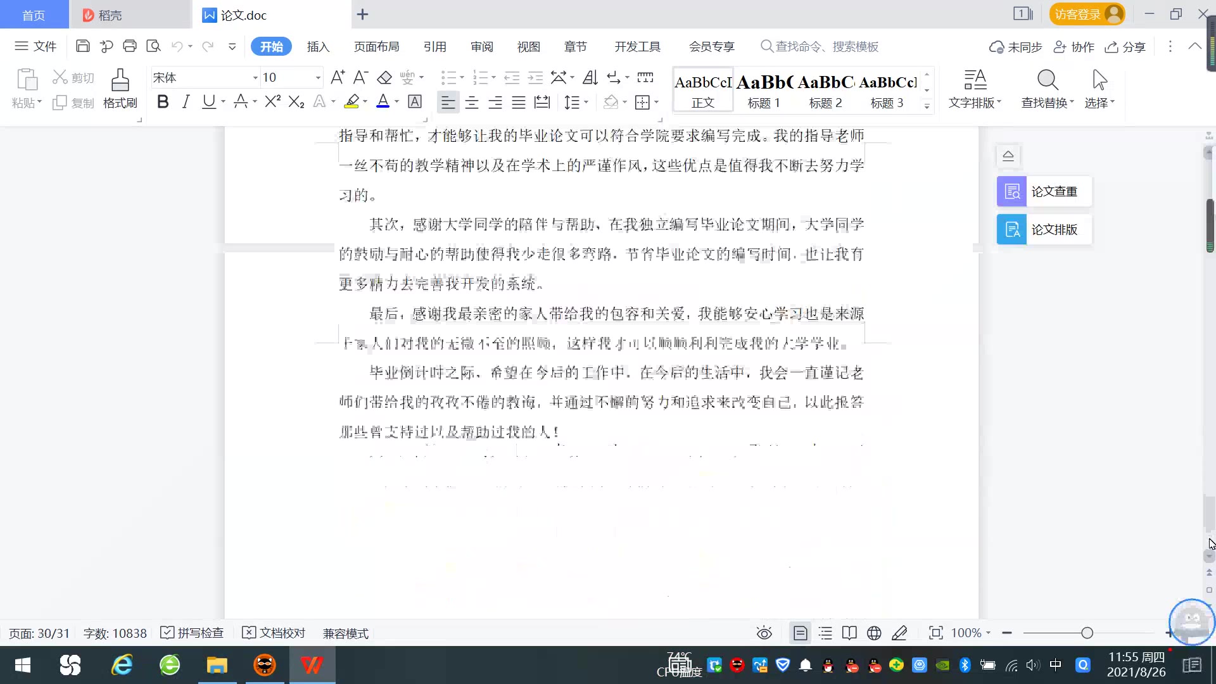This screenshot has height=684, width=1216.
Task: Open the 页面布局 (Page Layout) tab
Action: (376, 46)
